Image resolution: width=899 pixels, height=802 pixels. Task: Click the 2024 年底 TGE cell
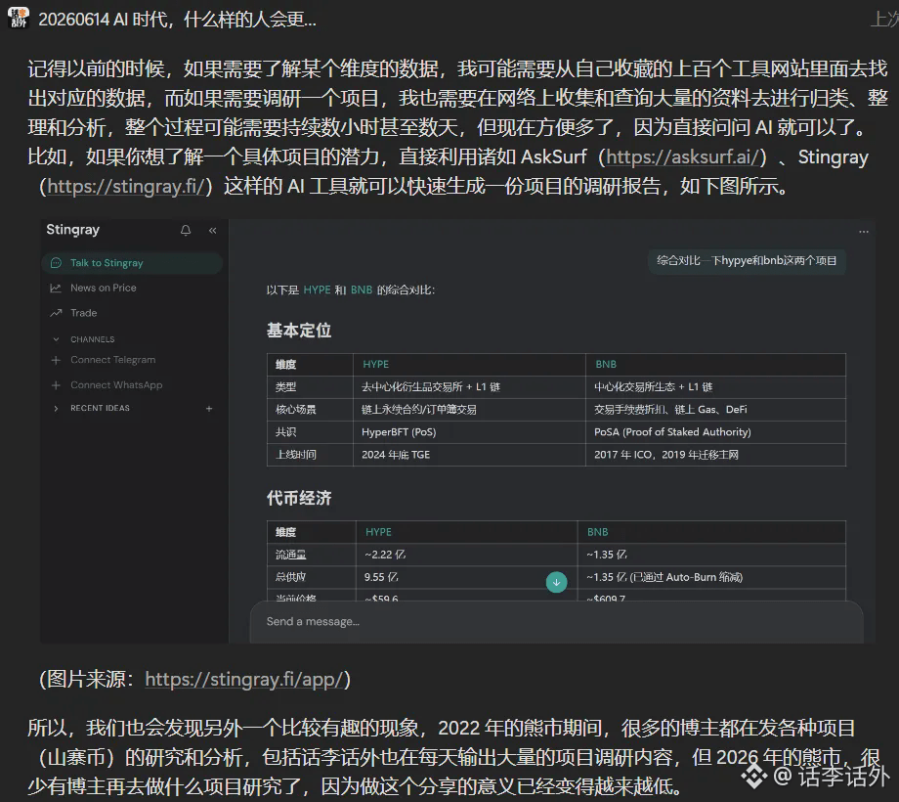[x=396, y=455]
